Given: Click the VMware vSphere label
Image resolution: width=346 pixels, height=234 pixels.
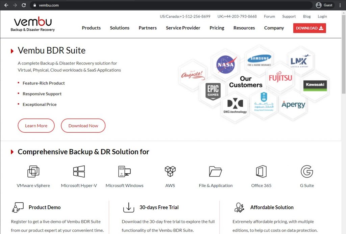Looking at the screenshot, I should [x=33, y=185].
